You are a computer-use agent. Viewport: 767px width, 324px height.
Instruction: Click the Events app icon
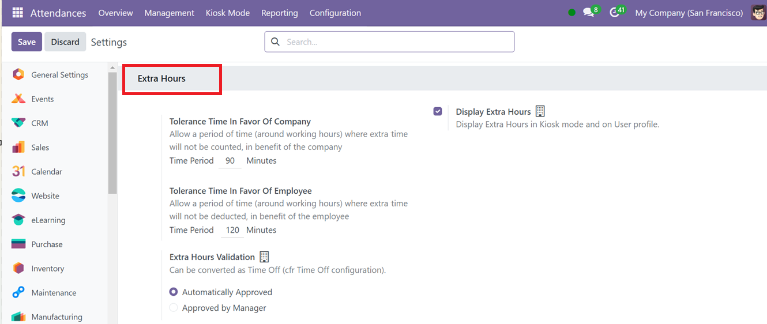coord(18,99)
